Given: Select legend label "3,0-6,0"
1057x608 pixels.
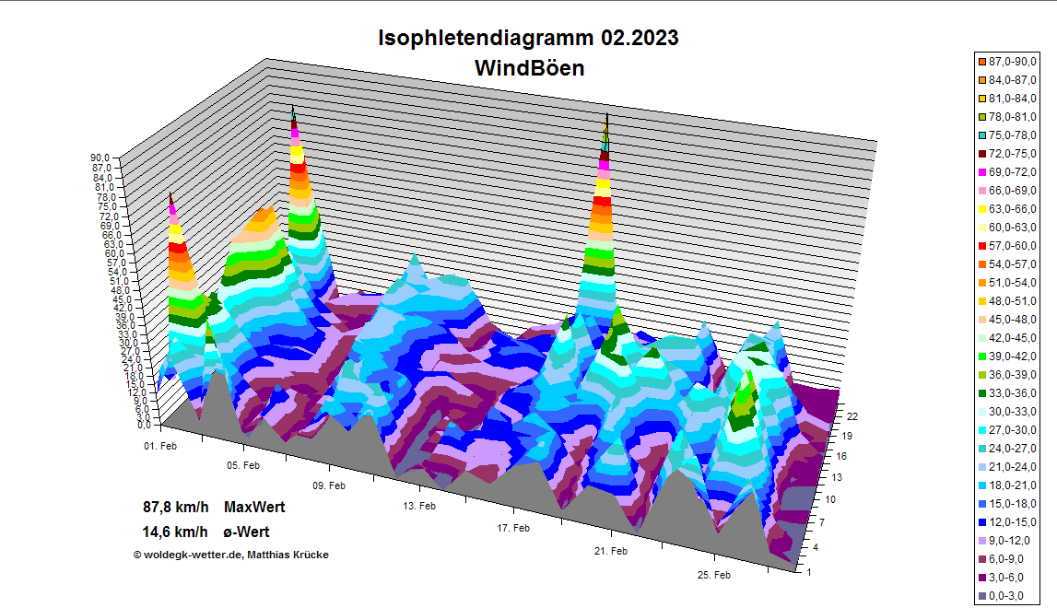Looking at the screenshot, I should tap(1006, 577).
